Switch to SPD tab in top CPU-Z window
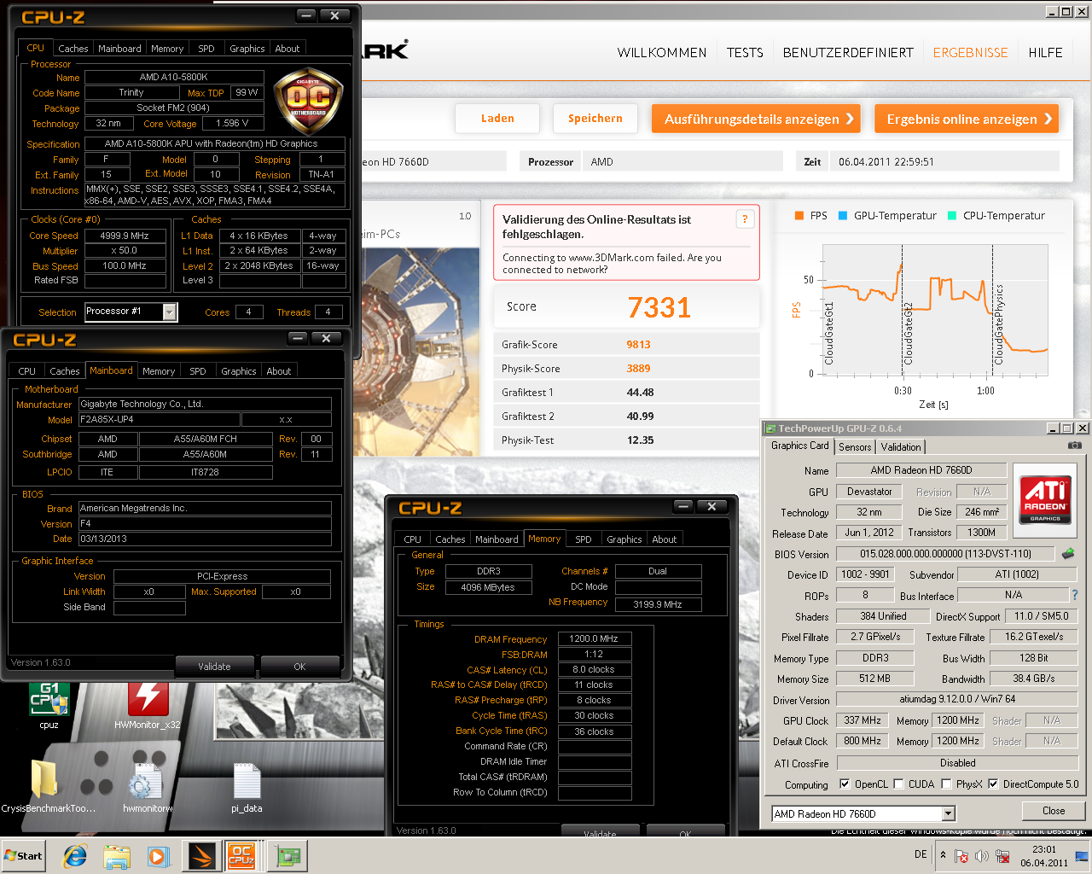Viewport: 1092px width, 874px height. pos(206,49)
